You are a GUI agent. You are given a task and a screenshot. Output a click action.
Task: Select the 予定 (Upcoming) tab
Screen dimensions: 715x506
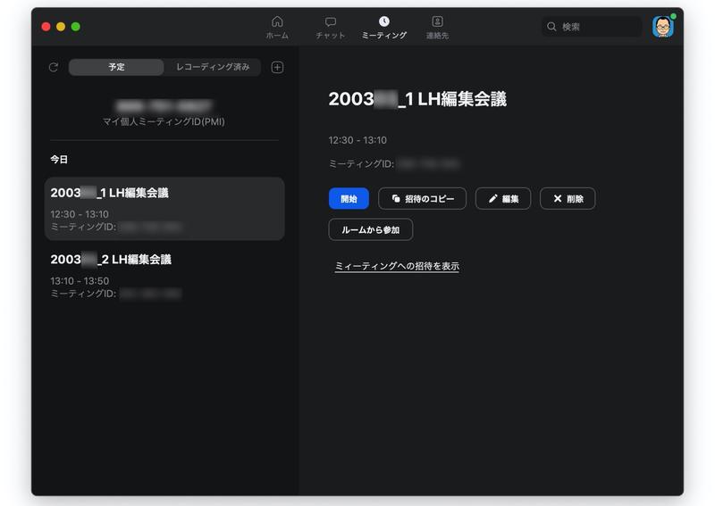tap(116, 67)
